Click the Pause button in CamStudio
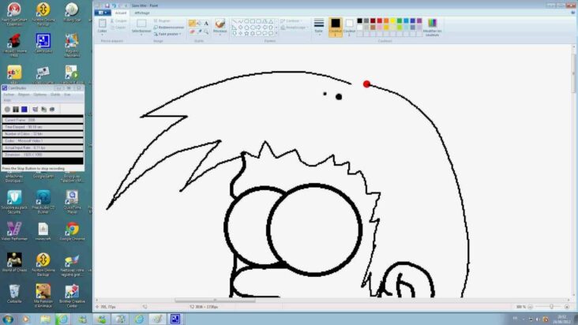Screen dimensions: 578x325 click(16, 109)
